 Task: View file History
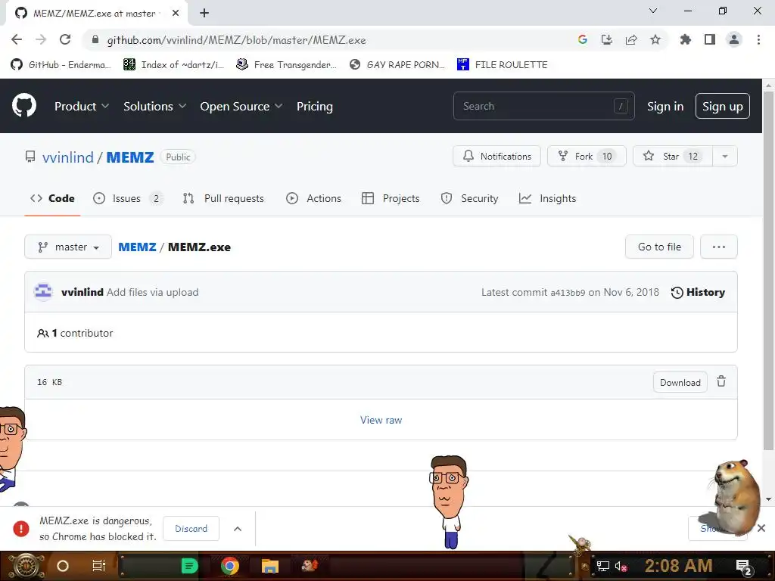[698, 293]
